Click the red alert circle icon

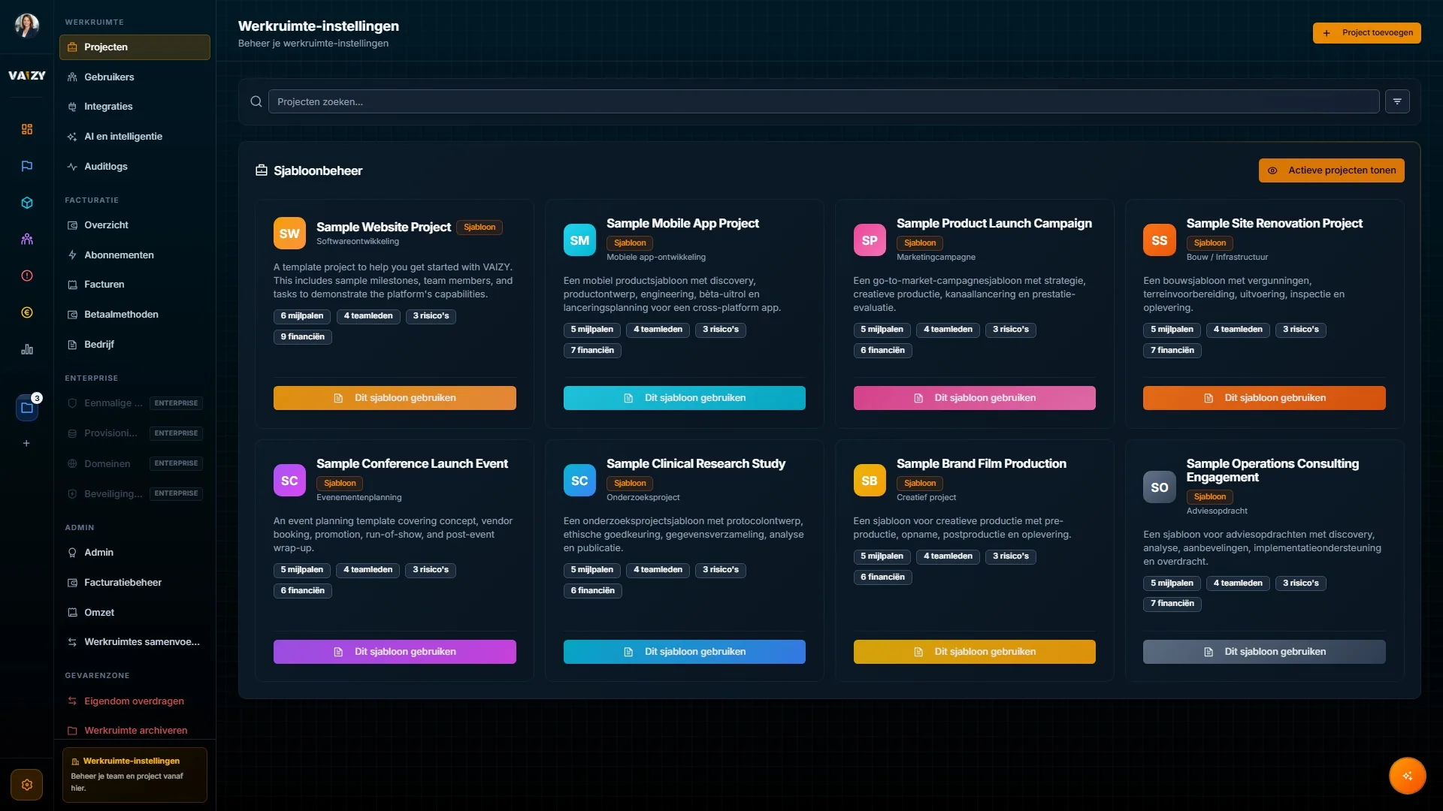coord(27,276)
